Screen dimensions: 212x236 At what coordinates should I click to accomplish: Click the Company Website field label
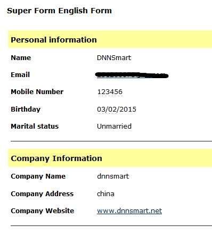[x=43, y=210]
